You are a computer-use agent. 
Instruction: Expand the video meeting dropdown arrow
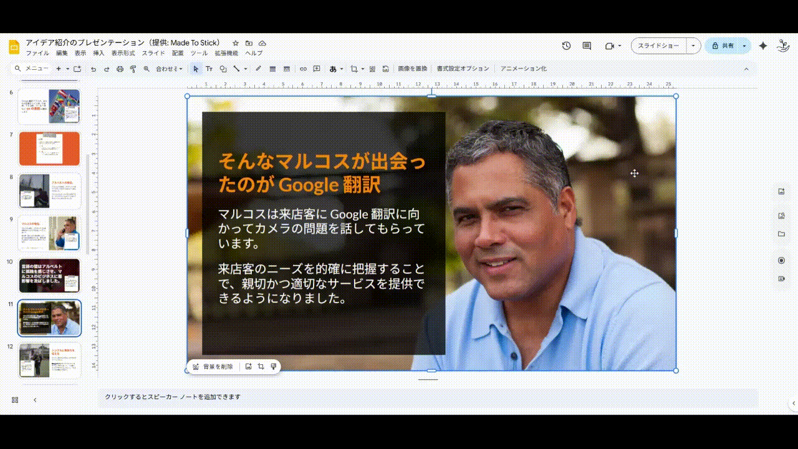(619, 46)
